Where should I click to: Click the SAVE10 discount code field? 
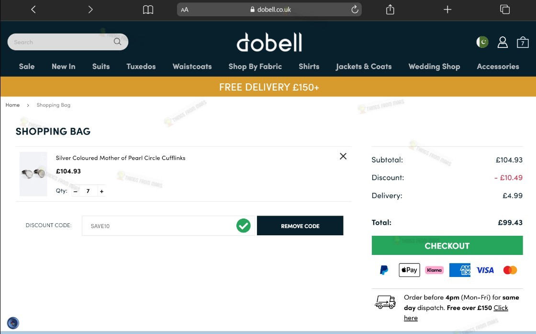(x=168, y=226)
